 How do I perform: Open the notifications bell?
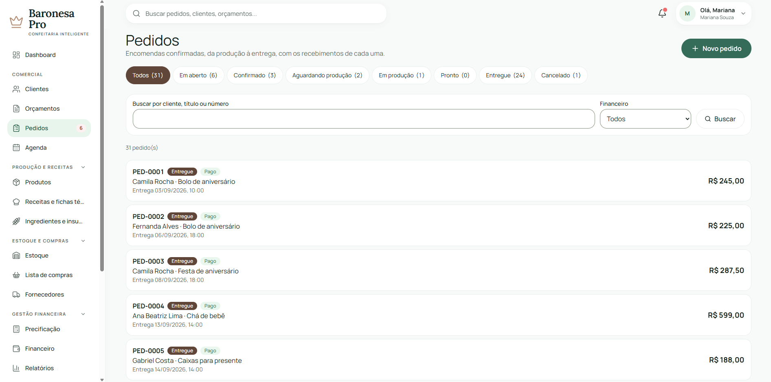(662, 13)
